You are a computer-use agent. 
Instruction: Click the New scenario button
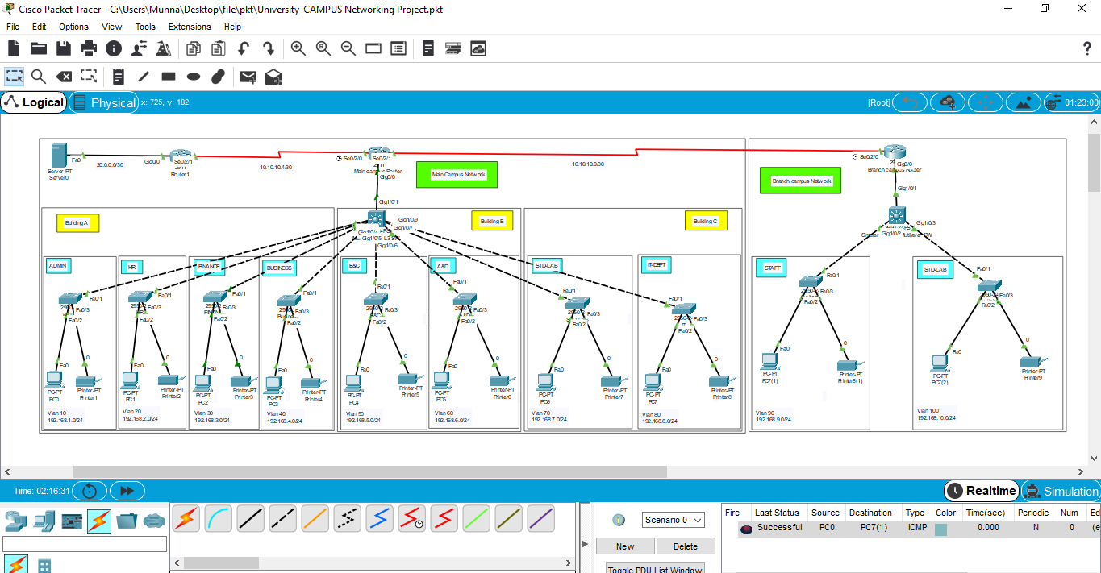click(625, 546)
